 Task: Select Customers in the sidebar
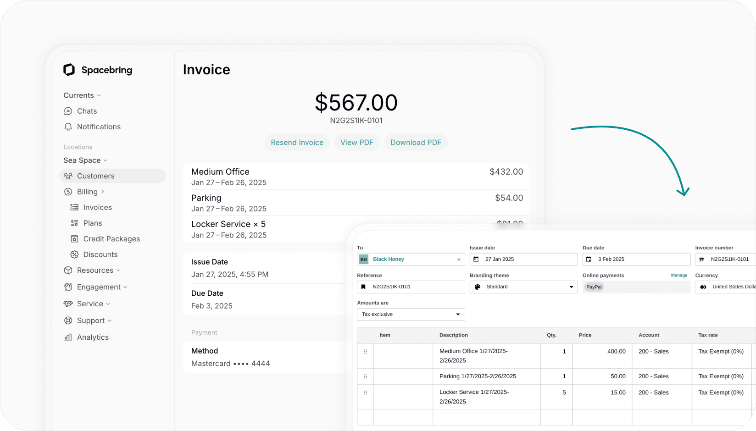click(x=112, y=176)
